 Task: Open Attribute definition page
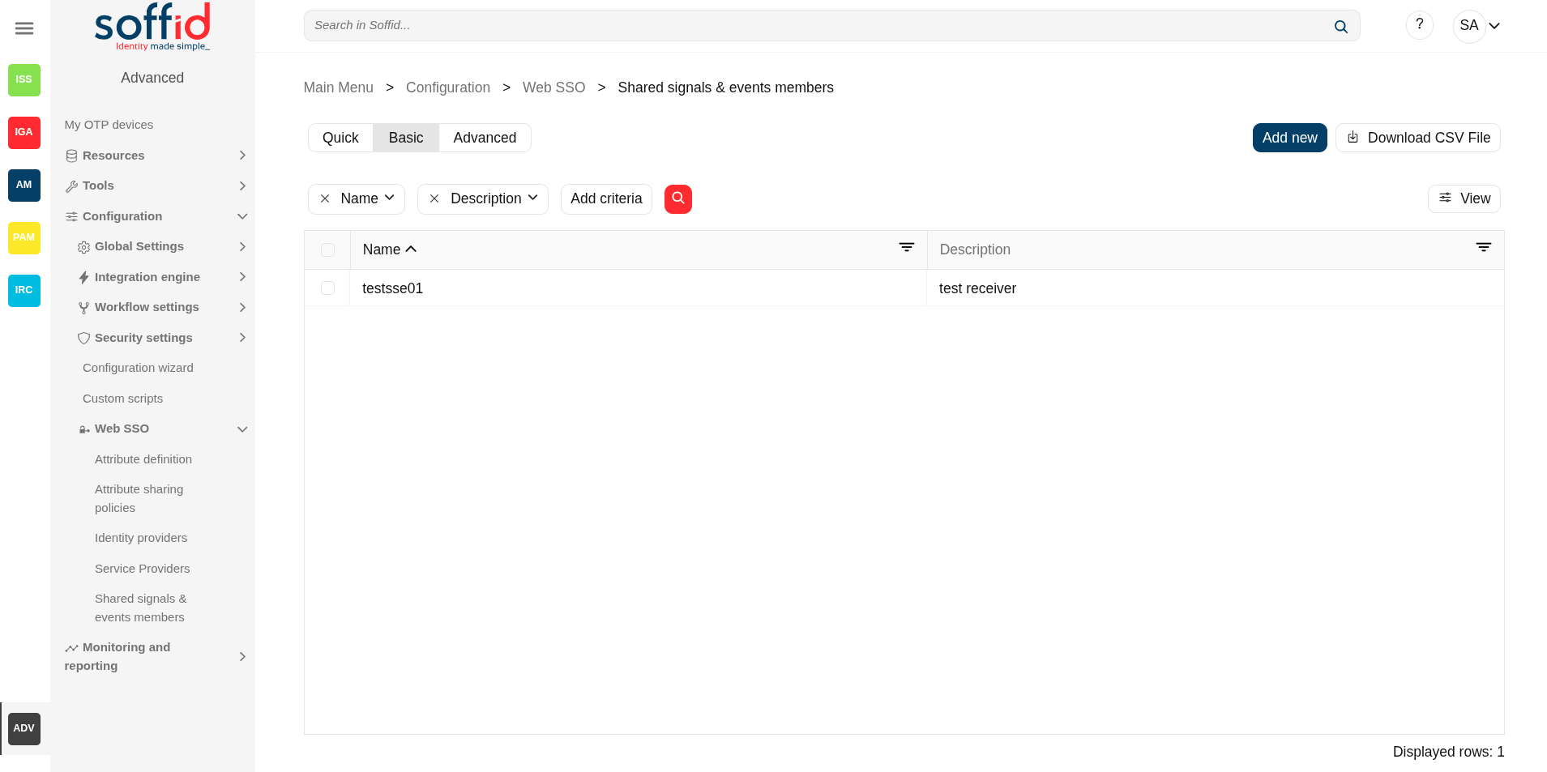coord(143,459)
